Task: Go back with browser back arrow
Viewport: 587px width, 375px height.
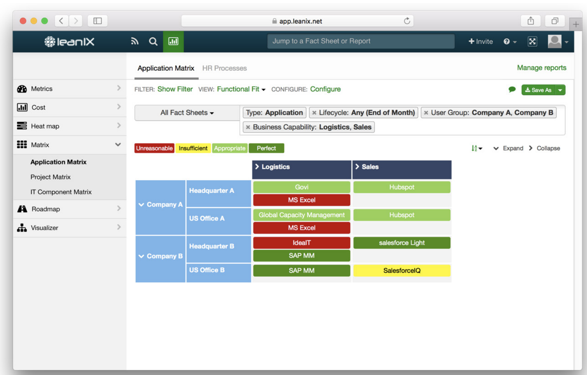Action: pos(61,21)
